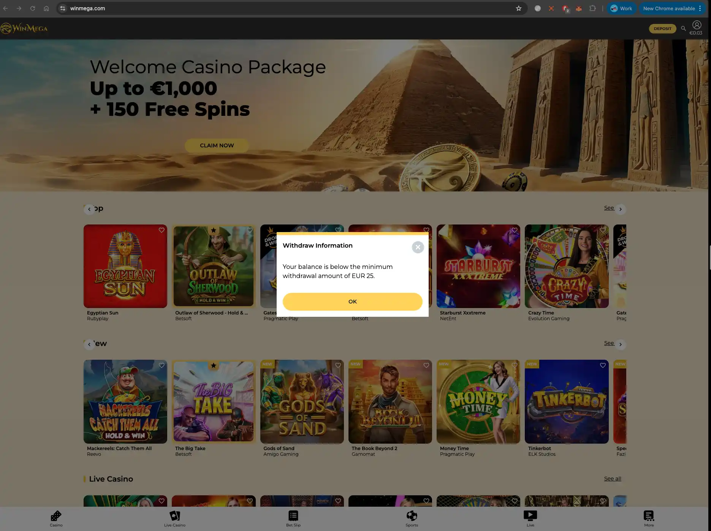Reload the page
The height and width of the screenshot is (531, 711).
pos(33,8)
